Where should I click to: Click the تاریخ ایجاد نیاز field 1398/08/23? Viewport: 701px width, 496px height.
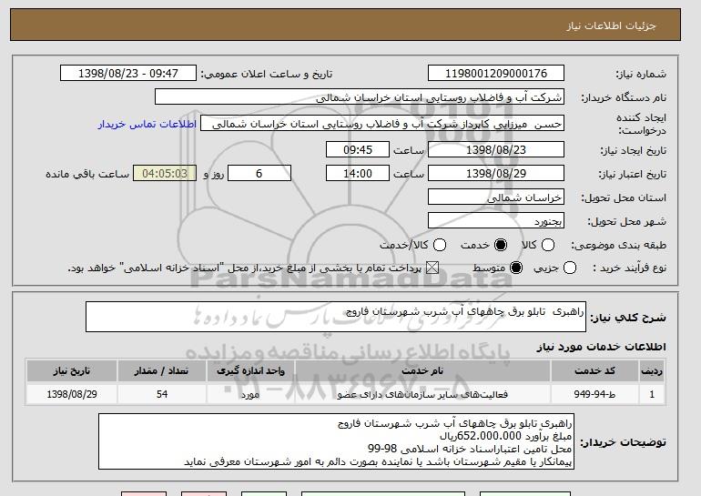point(496,149)
